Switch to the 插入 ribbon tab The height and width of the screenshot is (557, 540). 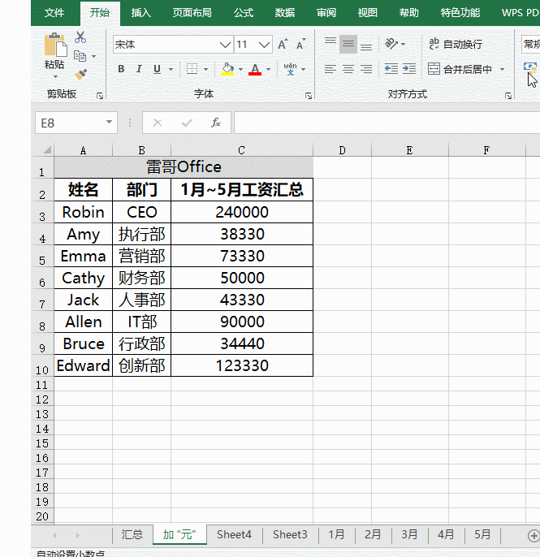[x=141, y=13]
